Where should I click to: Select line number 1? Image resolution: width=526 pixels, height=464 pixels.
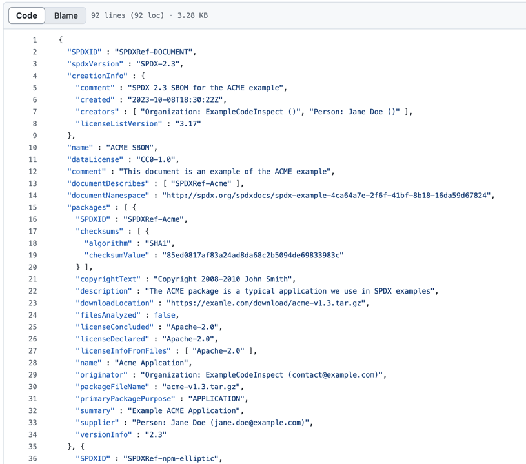click(x=35, y=40)
